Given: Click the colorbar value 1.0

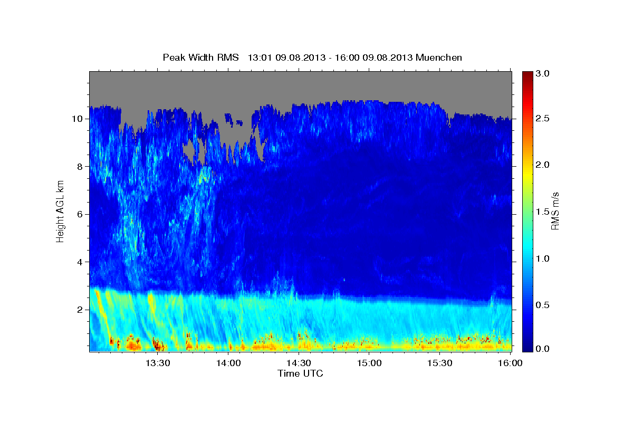Looking at the screenshot, I should (543, 258).
